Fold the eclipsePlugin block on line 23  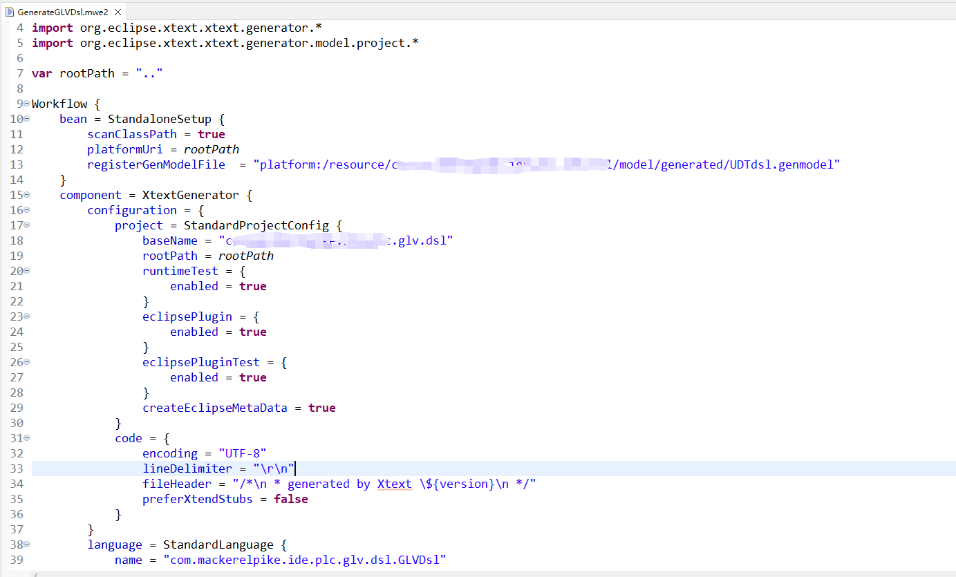pyautogui.click(x=26, y=316)
